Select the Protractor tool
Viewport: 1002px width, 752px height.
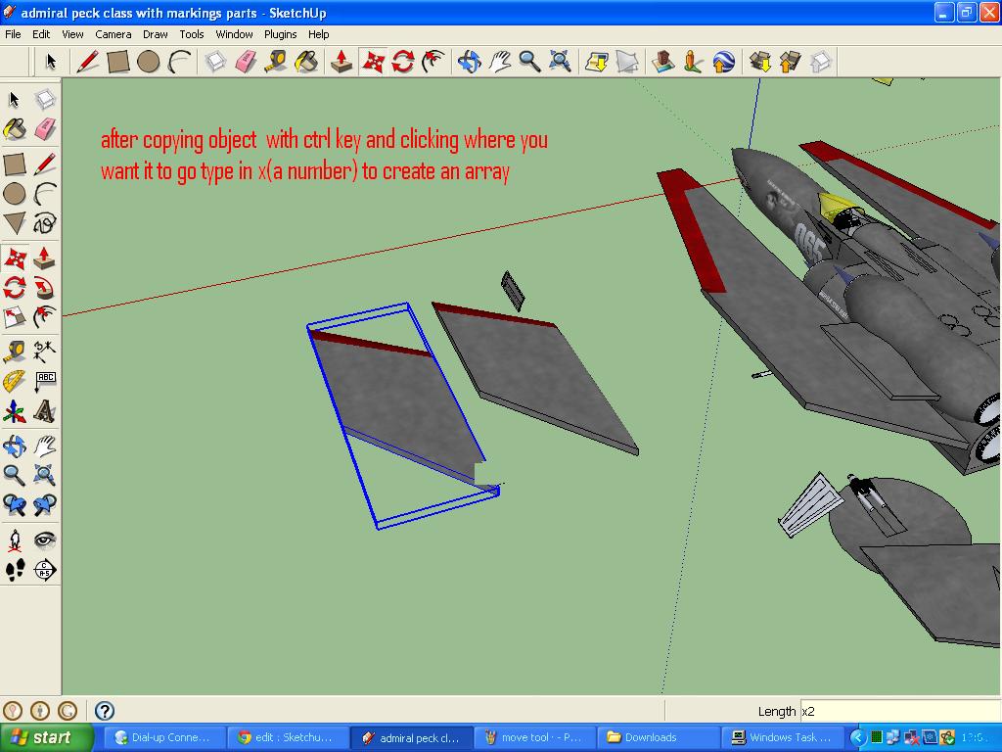coord(14,381)
